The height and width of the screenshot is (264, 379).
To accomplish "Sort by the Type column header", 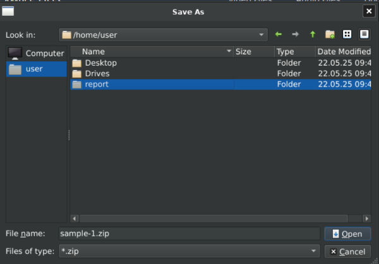I will point(294,52).
